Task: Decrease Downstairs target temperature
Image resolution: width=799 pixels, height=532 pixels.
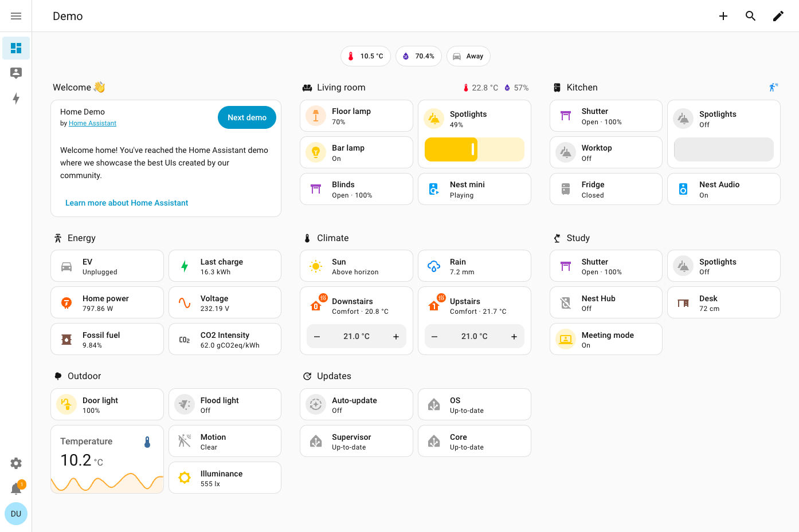Action: [317, 337]
